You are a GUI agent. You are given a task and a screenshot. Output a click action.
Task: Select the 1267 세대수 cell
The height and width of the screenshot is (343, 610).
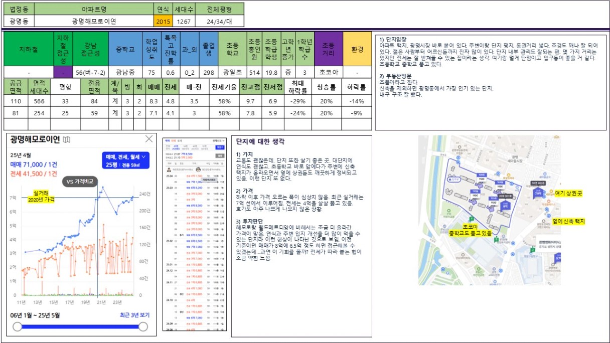pos(184,22)
